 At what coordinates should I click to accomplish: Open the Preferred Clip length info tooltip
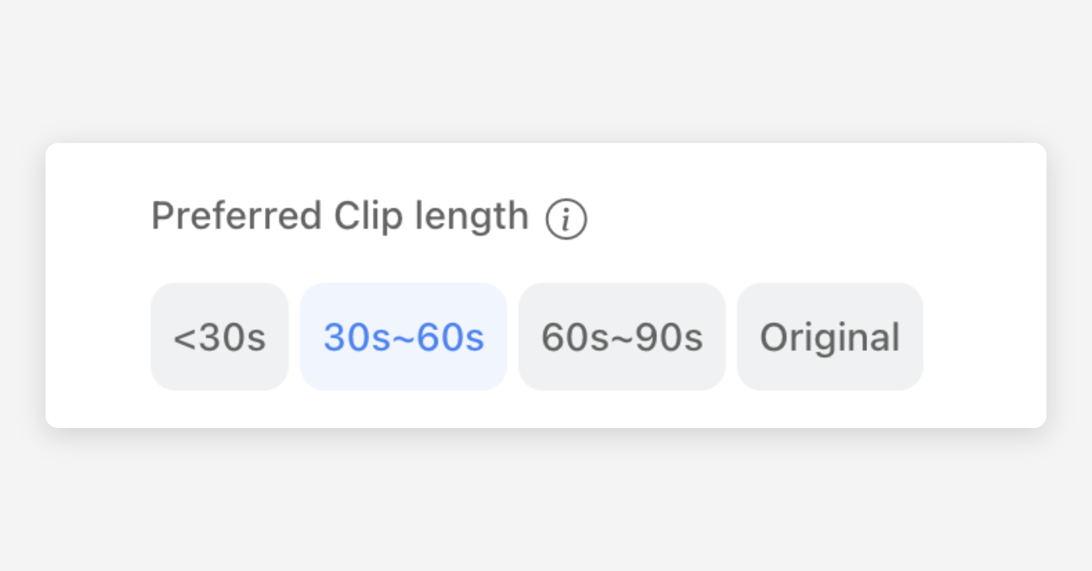[x=566, y=219]
